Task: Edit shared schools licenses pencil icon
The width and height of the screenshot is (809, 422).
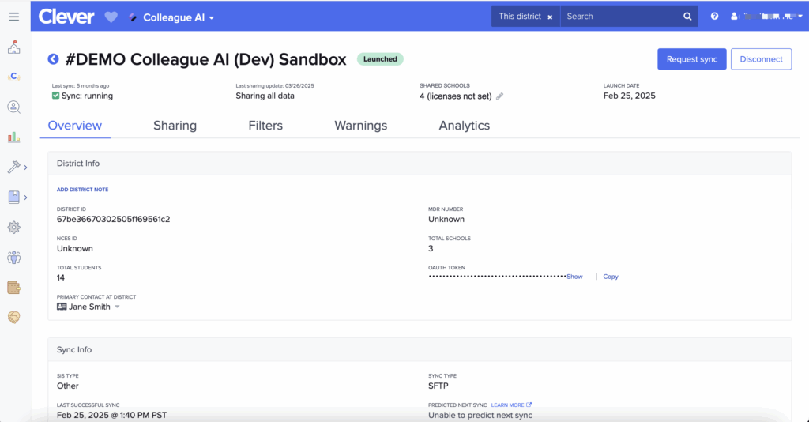Action: [499, 96]
